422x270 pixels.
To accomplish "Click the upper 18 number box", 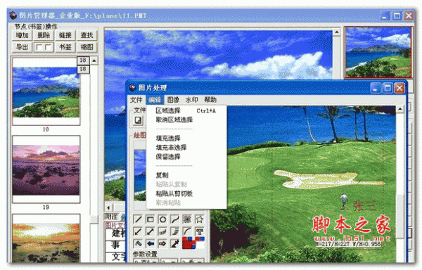I will (83, 60).
